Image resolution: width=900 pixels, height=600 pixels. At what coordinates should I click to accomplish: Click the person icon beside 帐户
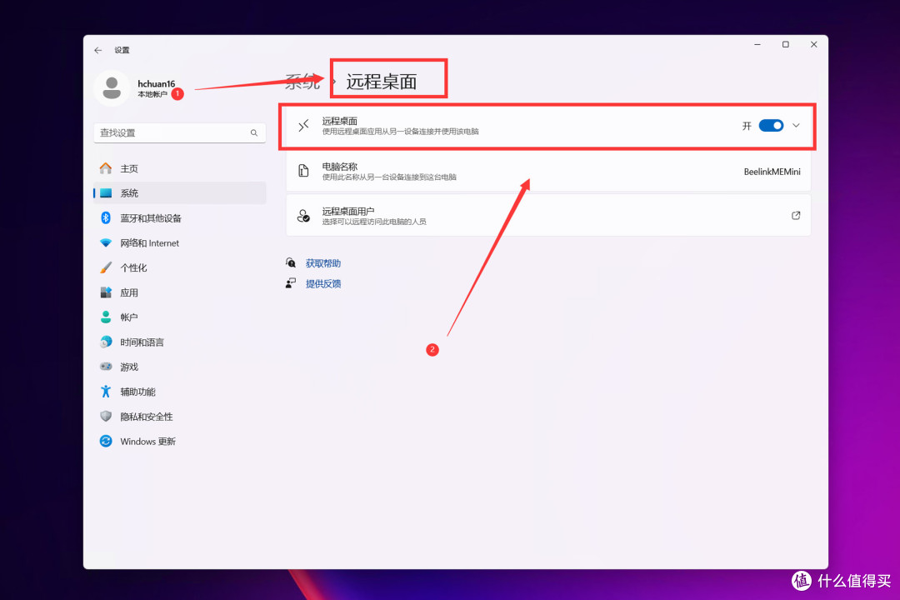106,317
